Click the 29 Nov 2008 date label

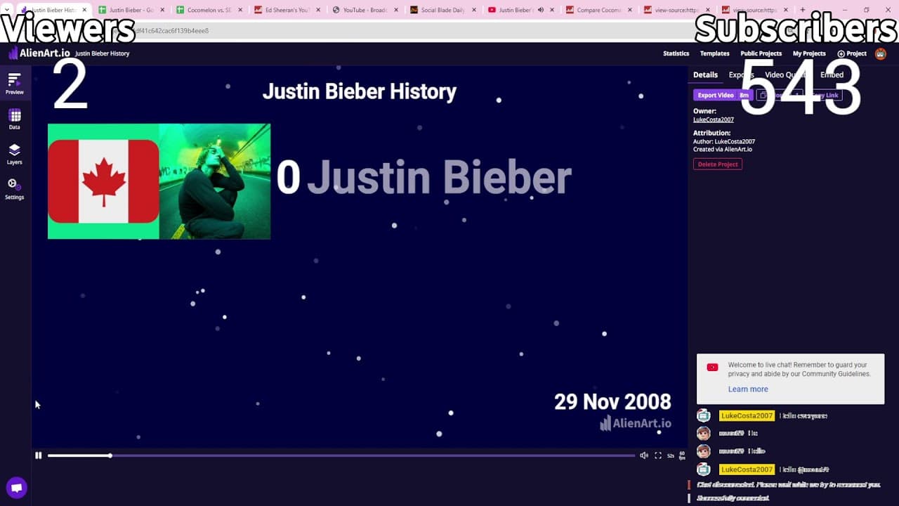pyautogui.click(x=612, y=401)
